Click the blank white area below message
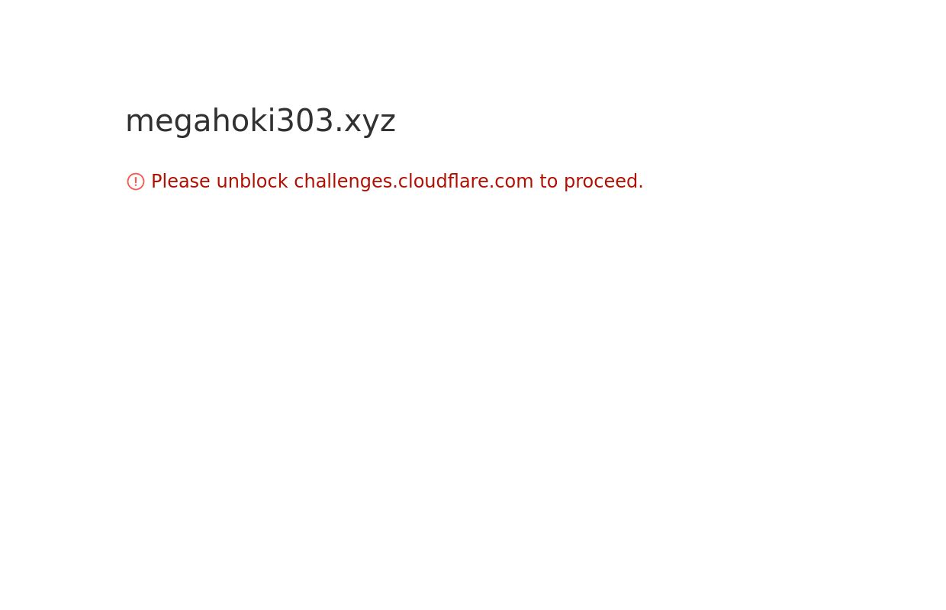Viewport: 946px width, 610px height. [x=473, y=396]
